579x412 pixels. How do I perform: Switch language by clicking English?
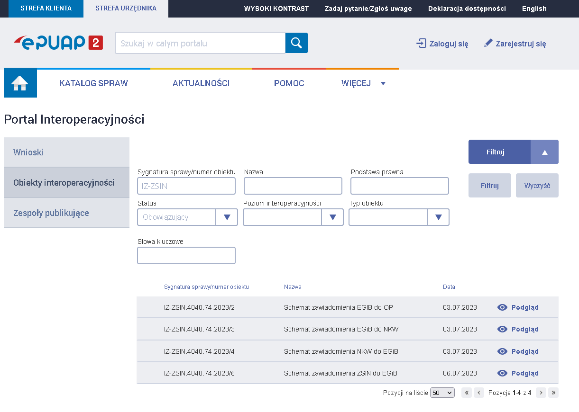534,8
